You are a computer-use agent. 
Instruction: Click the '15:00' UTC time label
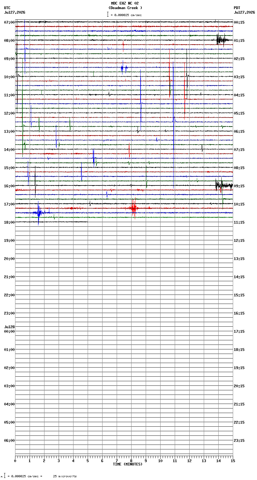[9, 168]
